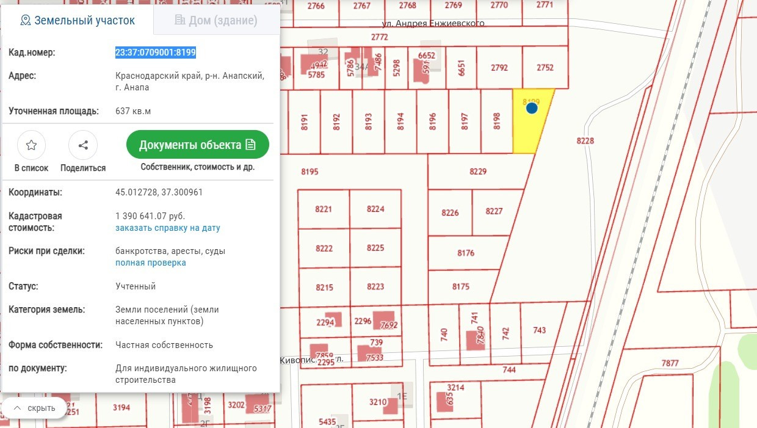Select parcel 8229 on the map
Viewport: 757px width, 428px height.
[478, 172]
